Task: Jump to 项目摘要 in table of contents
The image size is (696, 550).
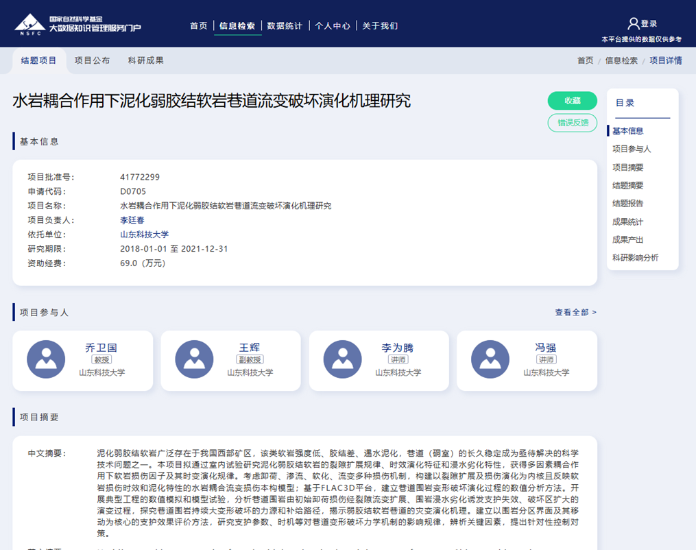Action: pos(627,167)
